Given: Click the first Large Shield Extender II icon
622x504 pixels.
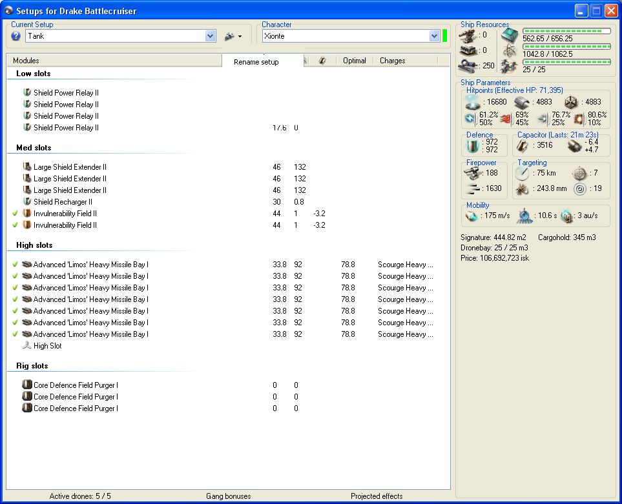Looking at the screenshot, I should pos(27,166).
